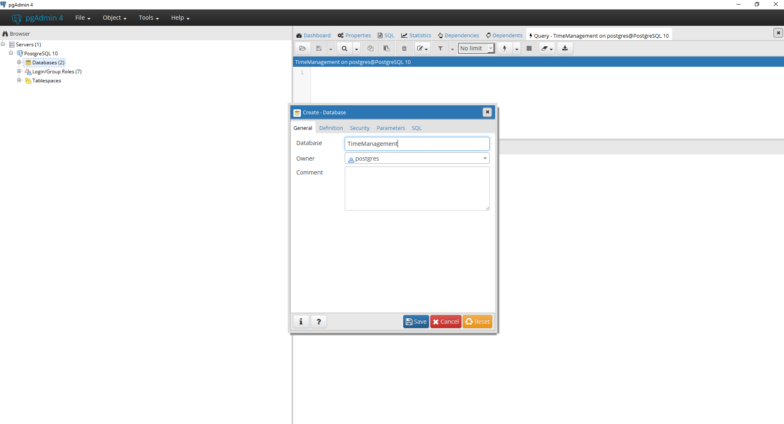Click the Copy icon in query toolbar
The height and width of the screenshot is (424, 784).
pyautogui.click(x=370, y=48)
